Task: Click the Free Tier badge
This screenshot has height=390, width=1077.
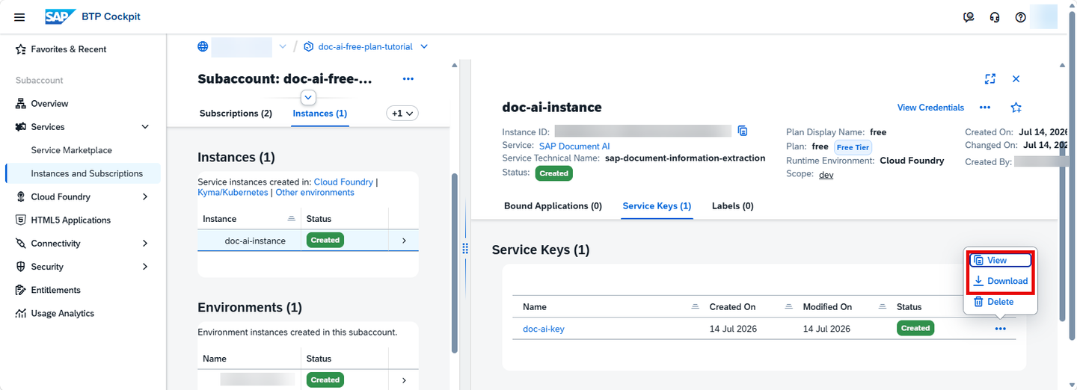Action: coord(853,147)
